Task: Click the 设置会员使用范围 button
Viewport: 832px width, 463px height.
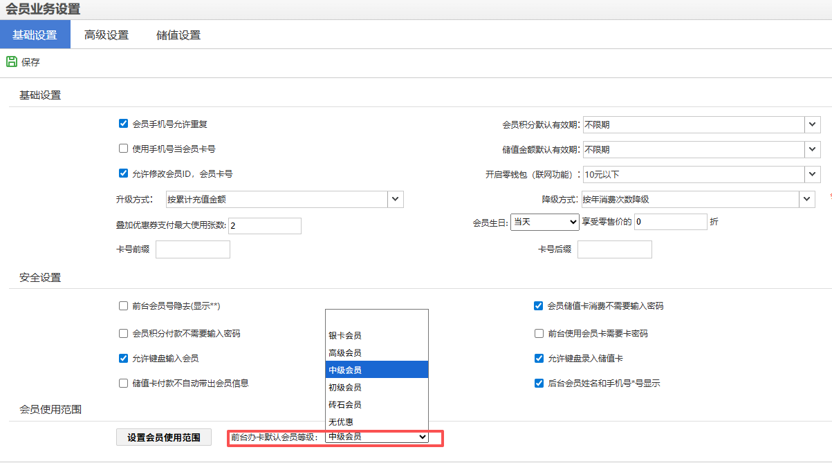Action: click(x=164, y=437)
